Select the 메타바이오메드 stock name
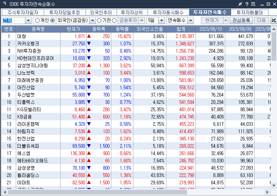Screen dimensions: 277x196 [32, 161]
